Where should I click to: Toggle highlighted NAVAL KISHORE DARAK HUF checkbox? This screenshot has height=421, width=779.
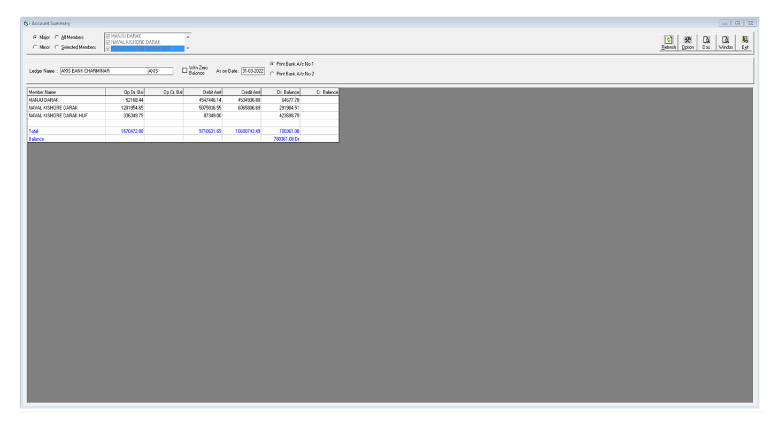(108, 48)
